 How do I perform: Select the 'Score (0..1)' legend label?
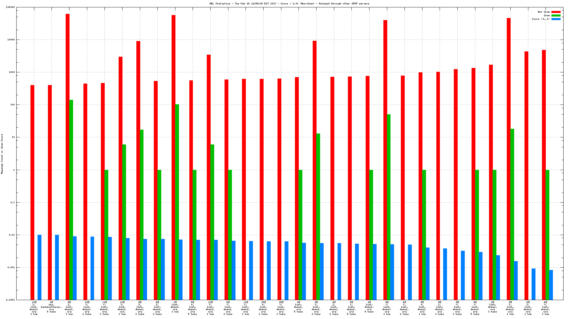[x=541, y=19]
